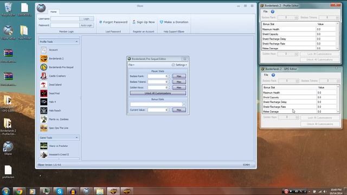The height and width of the screenshot is (195, 347).
Task: Open the Recycle Bin on desktop
Action: point(8,9)
